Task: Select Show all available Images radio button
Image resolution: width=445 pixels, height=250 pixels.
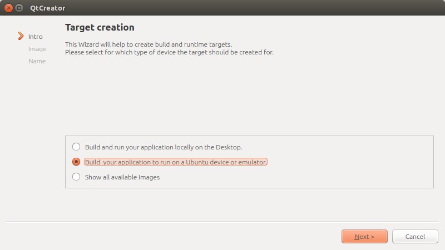Action: point(76,177)
